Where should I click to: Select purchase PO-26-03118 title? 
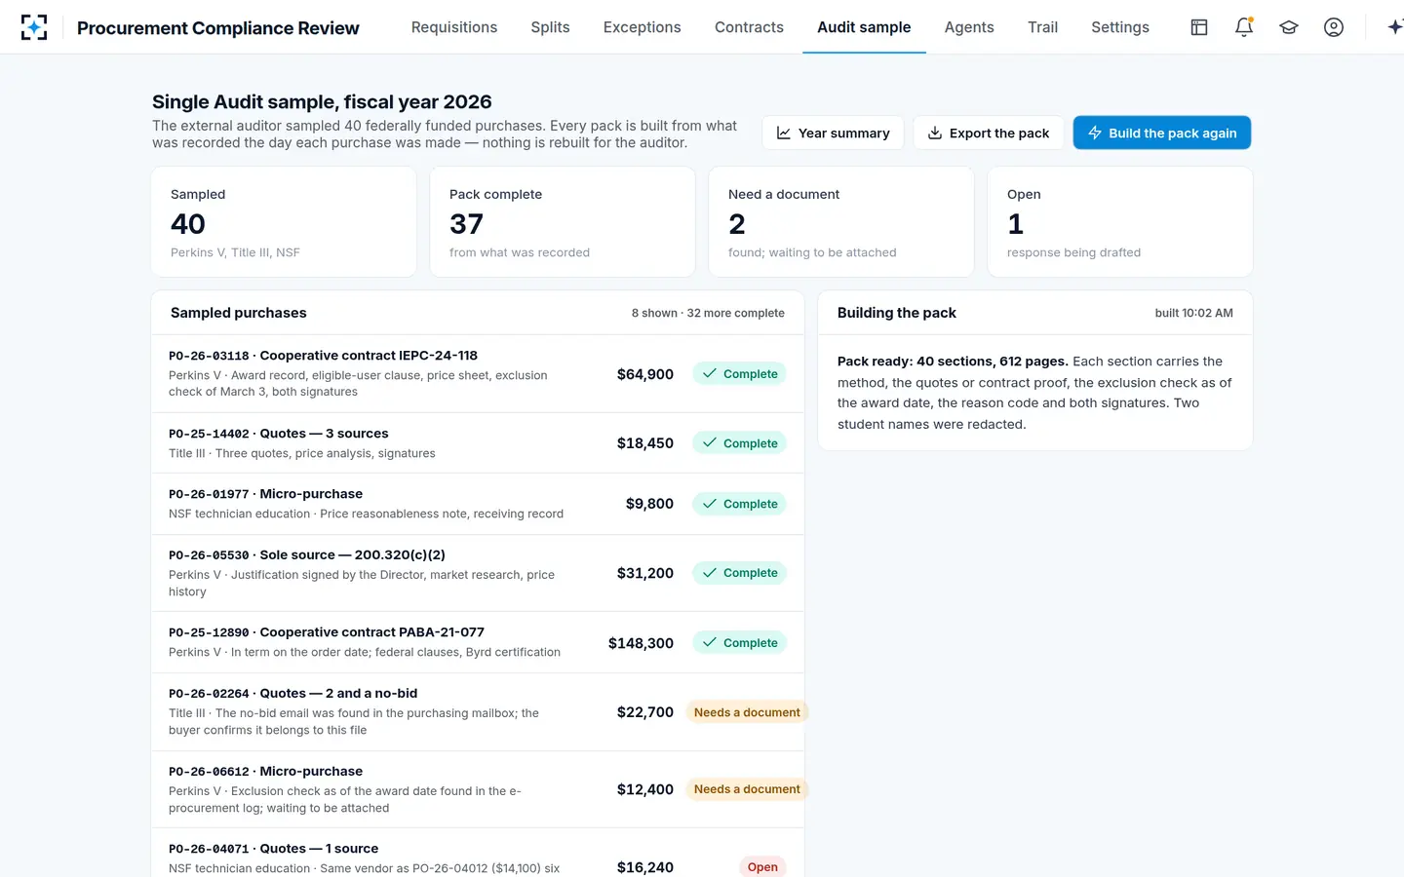(323, 356)
